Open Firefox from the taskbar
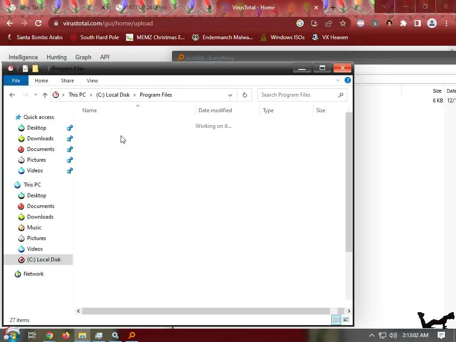 [66, 335]
